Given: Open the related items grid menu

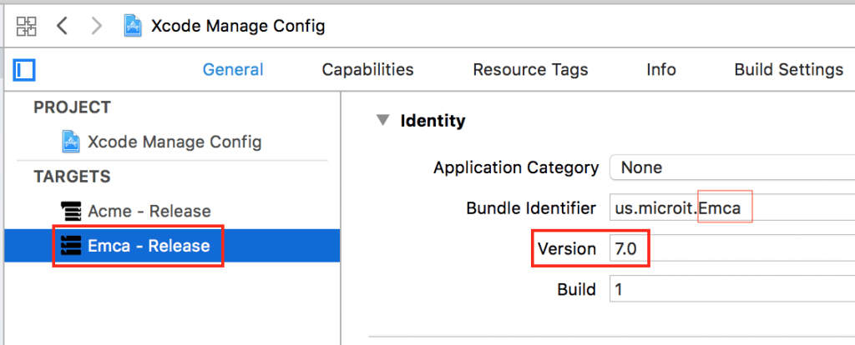Looking at the screenshot, I should point(26,26).
